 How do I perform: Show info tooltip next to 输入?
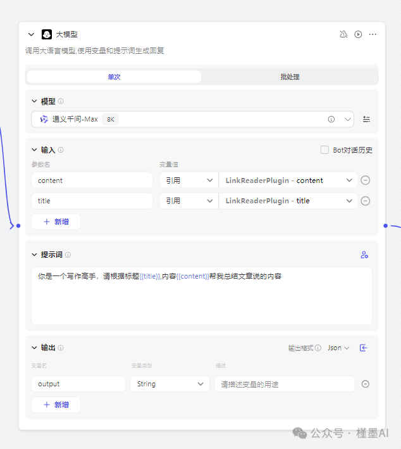click(61, 149)
